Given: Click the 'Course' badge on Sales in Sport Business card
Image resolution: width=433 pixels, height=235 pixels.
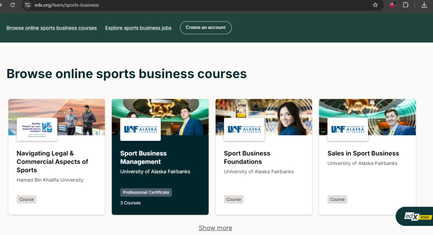Looking at the screenshot, I should tap(337, 199).
